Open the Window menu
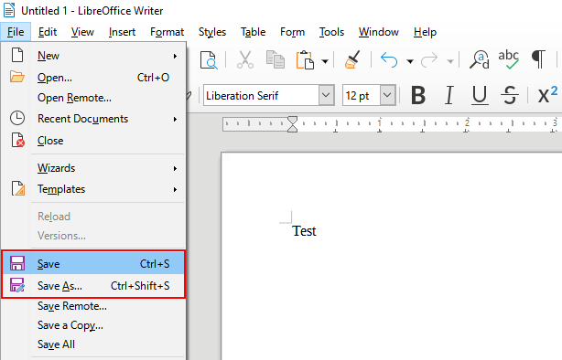Image resolution: width=562 pixels, height=360 pixels. [379, 32]
